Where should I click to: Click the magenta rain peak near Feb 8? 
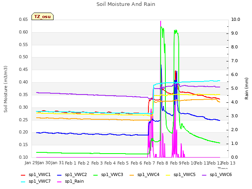[161, 22]
